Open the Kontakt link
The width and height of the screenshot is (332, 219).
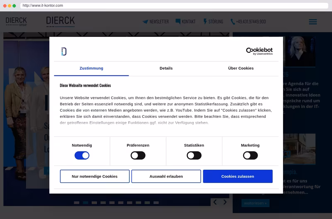[x=189, y=22]
